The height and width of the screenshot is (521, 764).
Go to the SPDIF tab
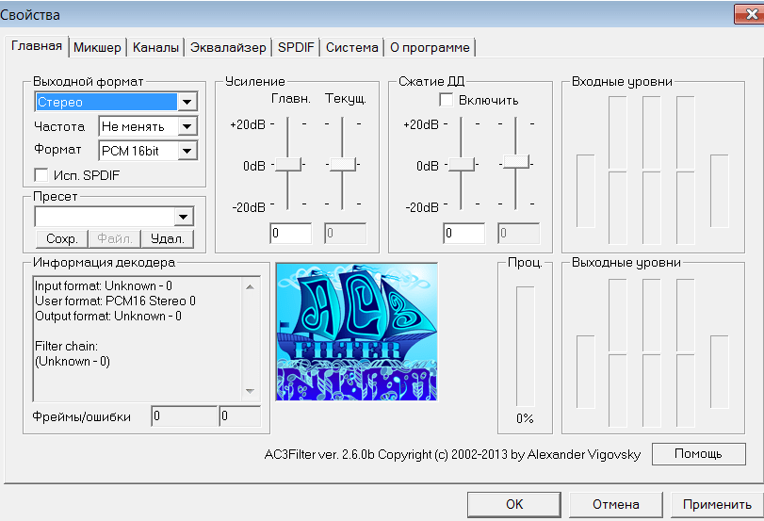[x=296, y=47]
